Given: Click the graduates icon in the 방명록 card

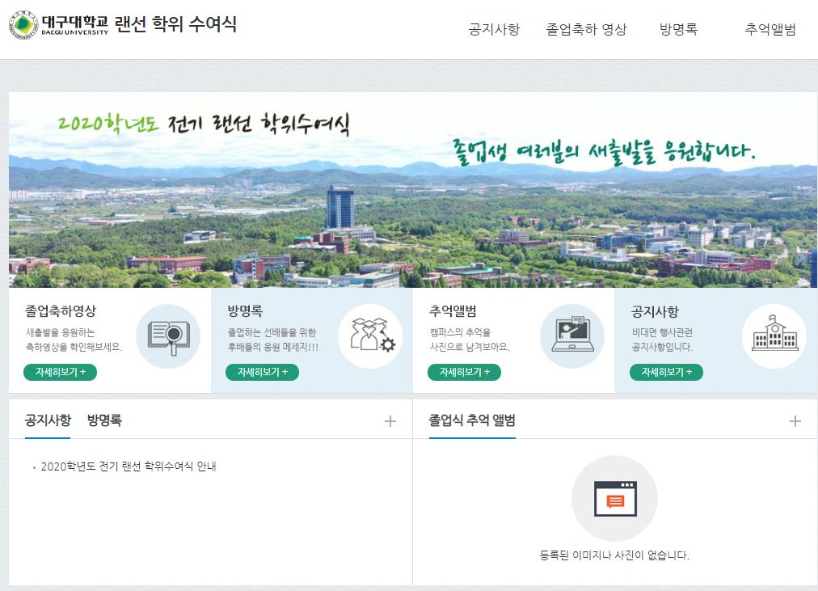Looking at the screenshot, I should click(x=370, y=336).
